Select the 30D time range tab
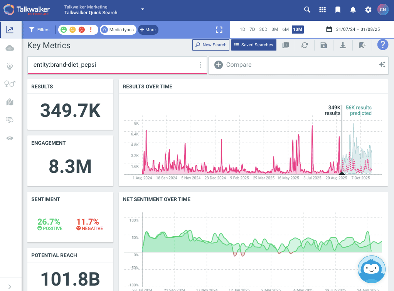 tap(263, 29)
